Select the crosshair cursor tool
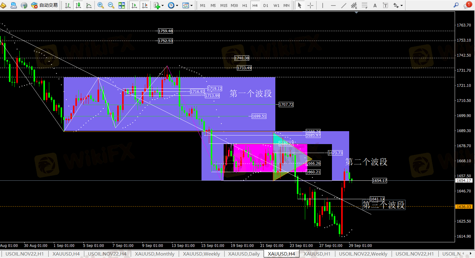Screen dimensions: 475x258 (310, 5)
